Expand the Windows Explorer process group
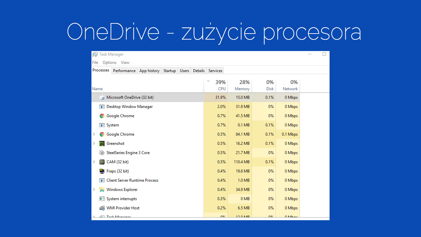 pyautogui.click(x=94, y=190)
